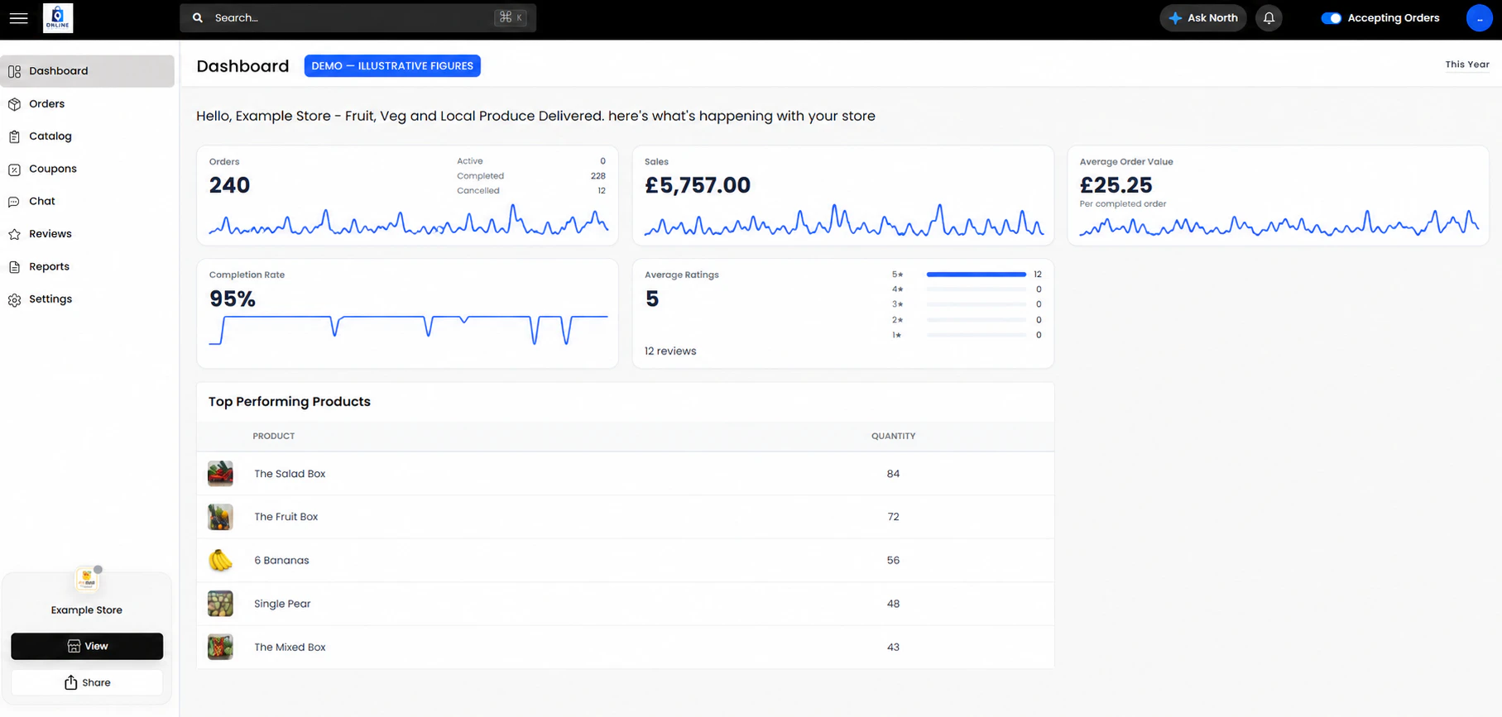Screen dimensions: 1502x717
Task: Click the 6 Bananas product thumbnail
Action: 220,561
